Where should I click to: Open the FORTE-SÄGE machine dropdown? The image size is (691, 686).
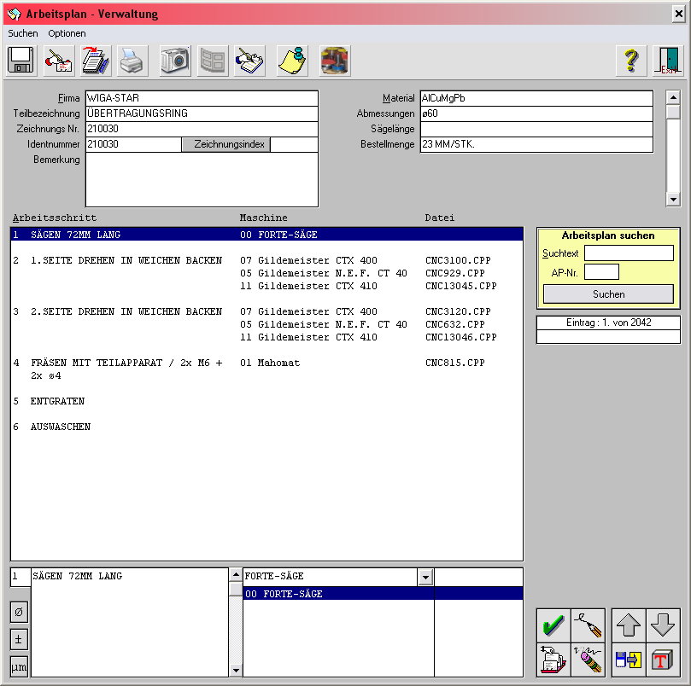(425, 577)
